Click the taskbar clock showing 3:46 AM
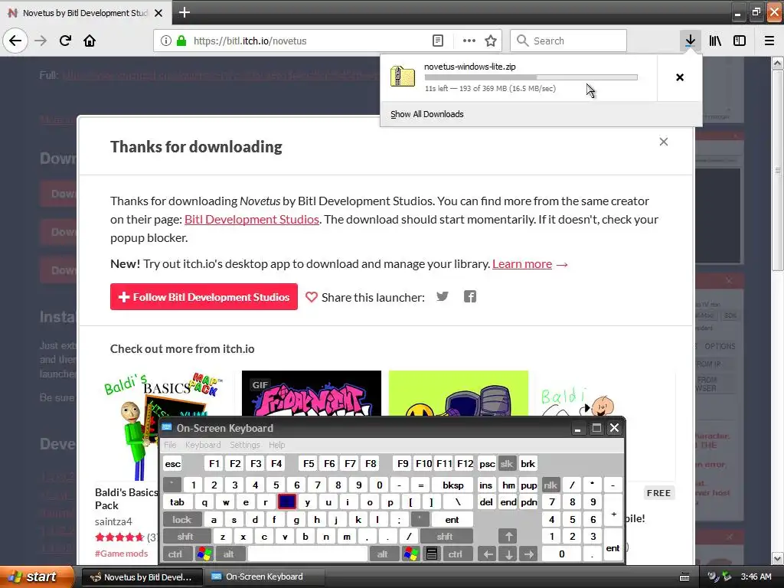This screenshot has width=784, height=588. pos(756,577)
